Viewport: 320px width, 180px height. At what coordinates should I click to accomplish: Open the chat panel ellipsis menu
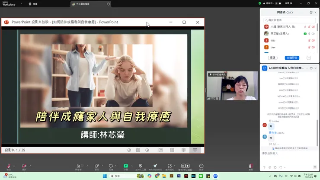pos(307,68)
